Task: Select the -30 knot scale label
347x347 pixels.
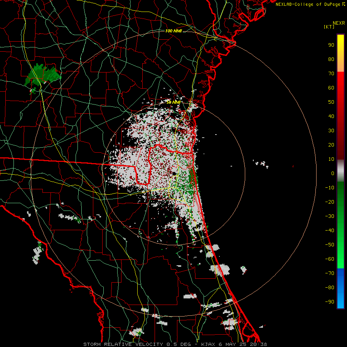Action: click(x=330, y=216)
